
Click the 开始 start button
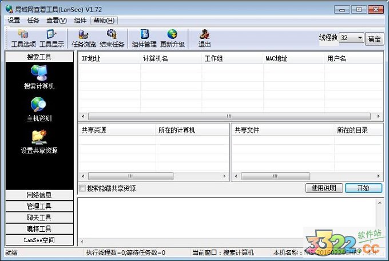[363, 188]
